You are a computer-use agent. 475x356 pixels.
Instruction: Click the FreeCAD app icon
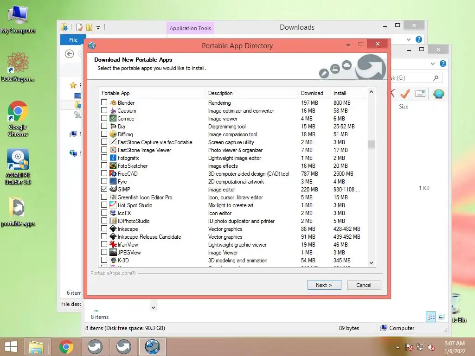pos(113,173)
